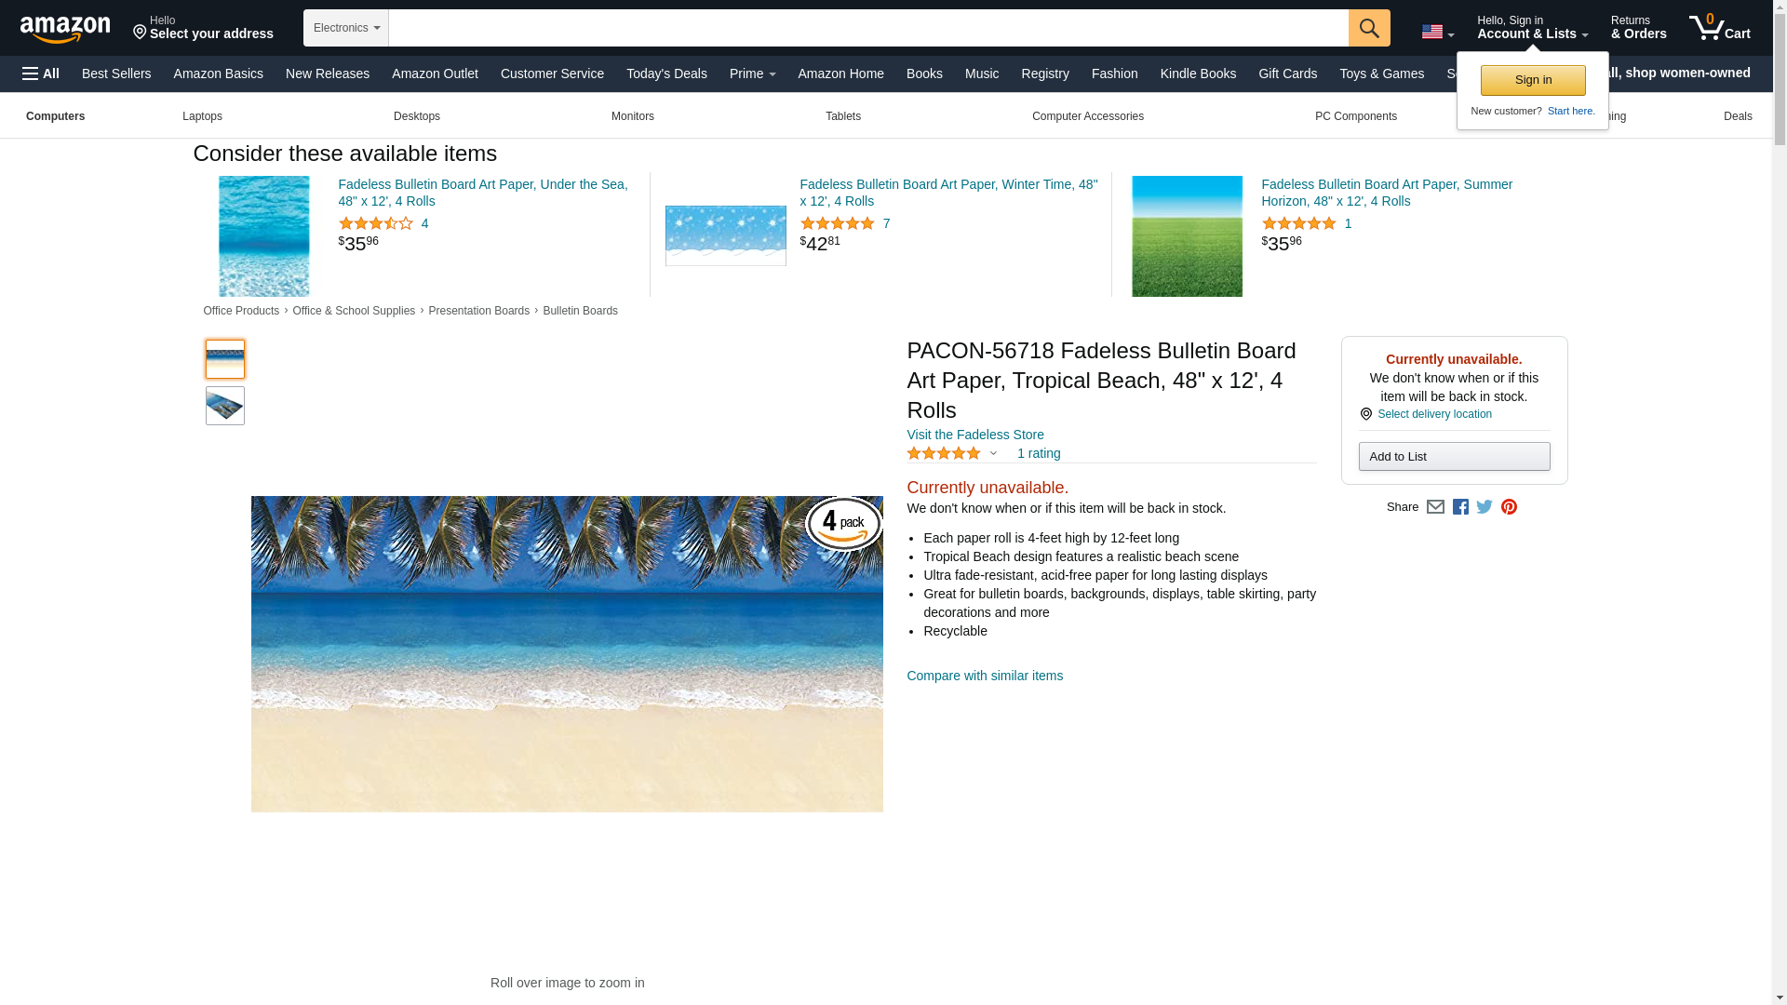Screen dimensions: 1787x1005
Task: Open Today's Deals in navigation bar
Action: click(666, 74)
